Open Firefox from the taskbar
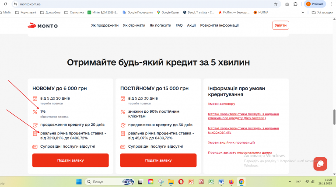This screenshot has height=187, width=336. point(231,182)
